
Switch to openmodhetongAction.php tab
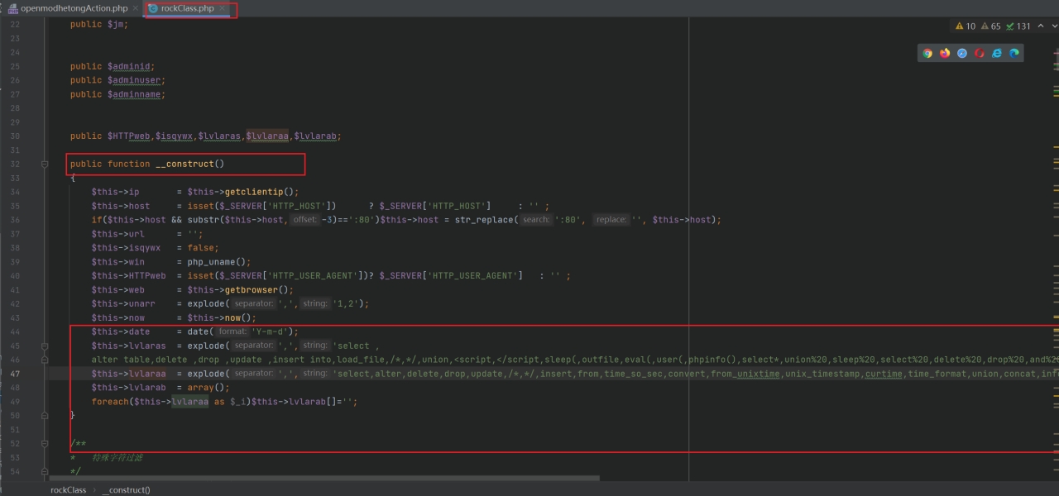tap(74, 8)
